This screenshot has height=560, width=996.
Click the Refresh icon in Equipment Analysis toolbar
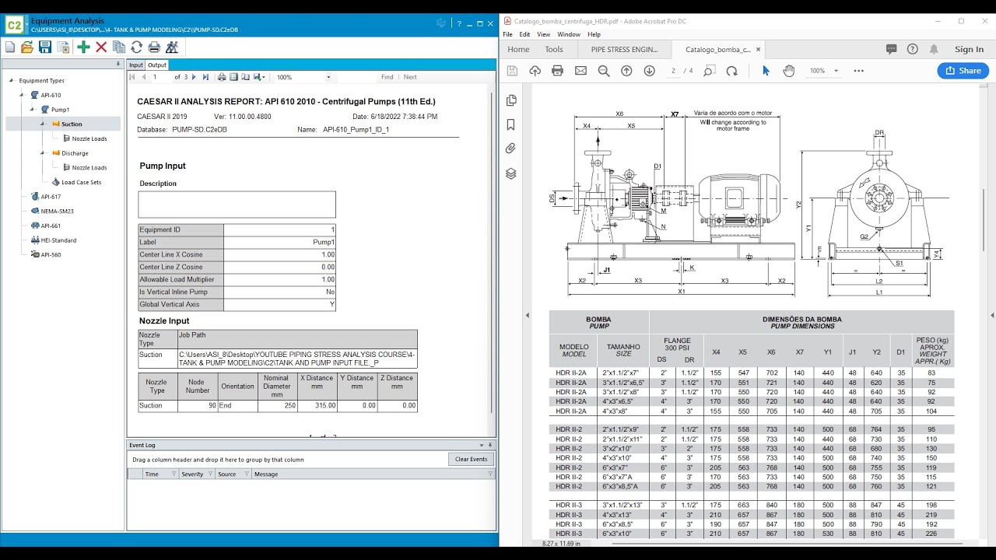(x=136, y=47)
